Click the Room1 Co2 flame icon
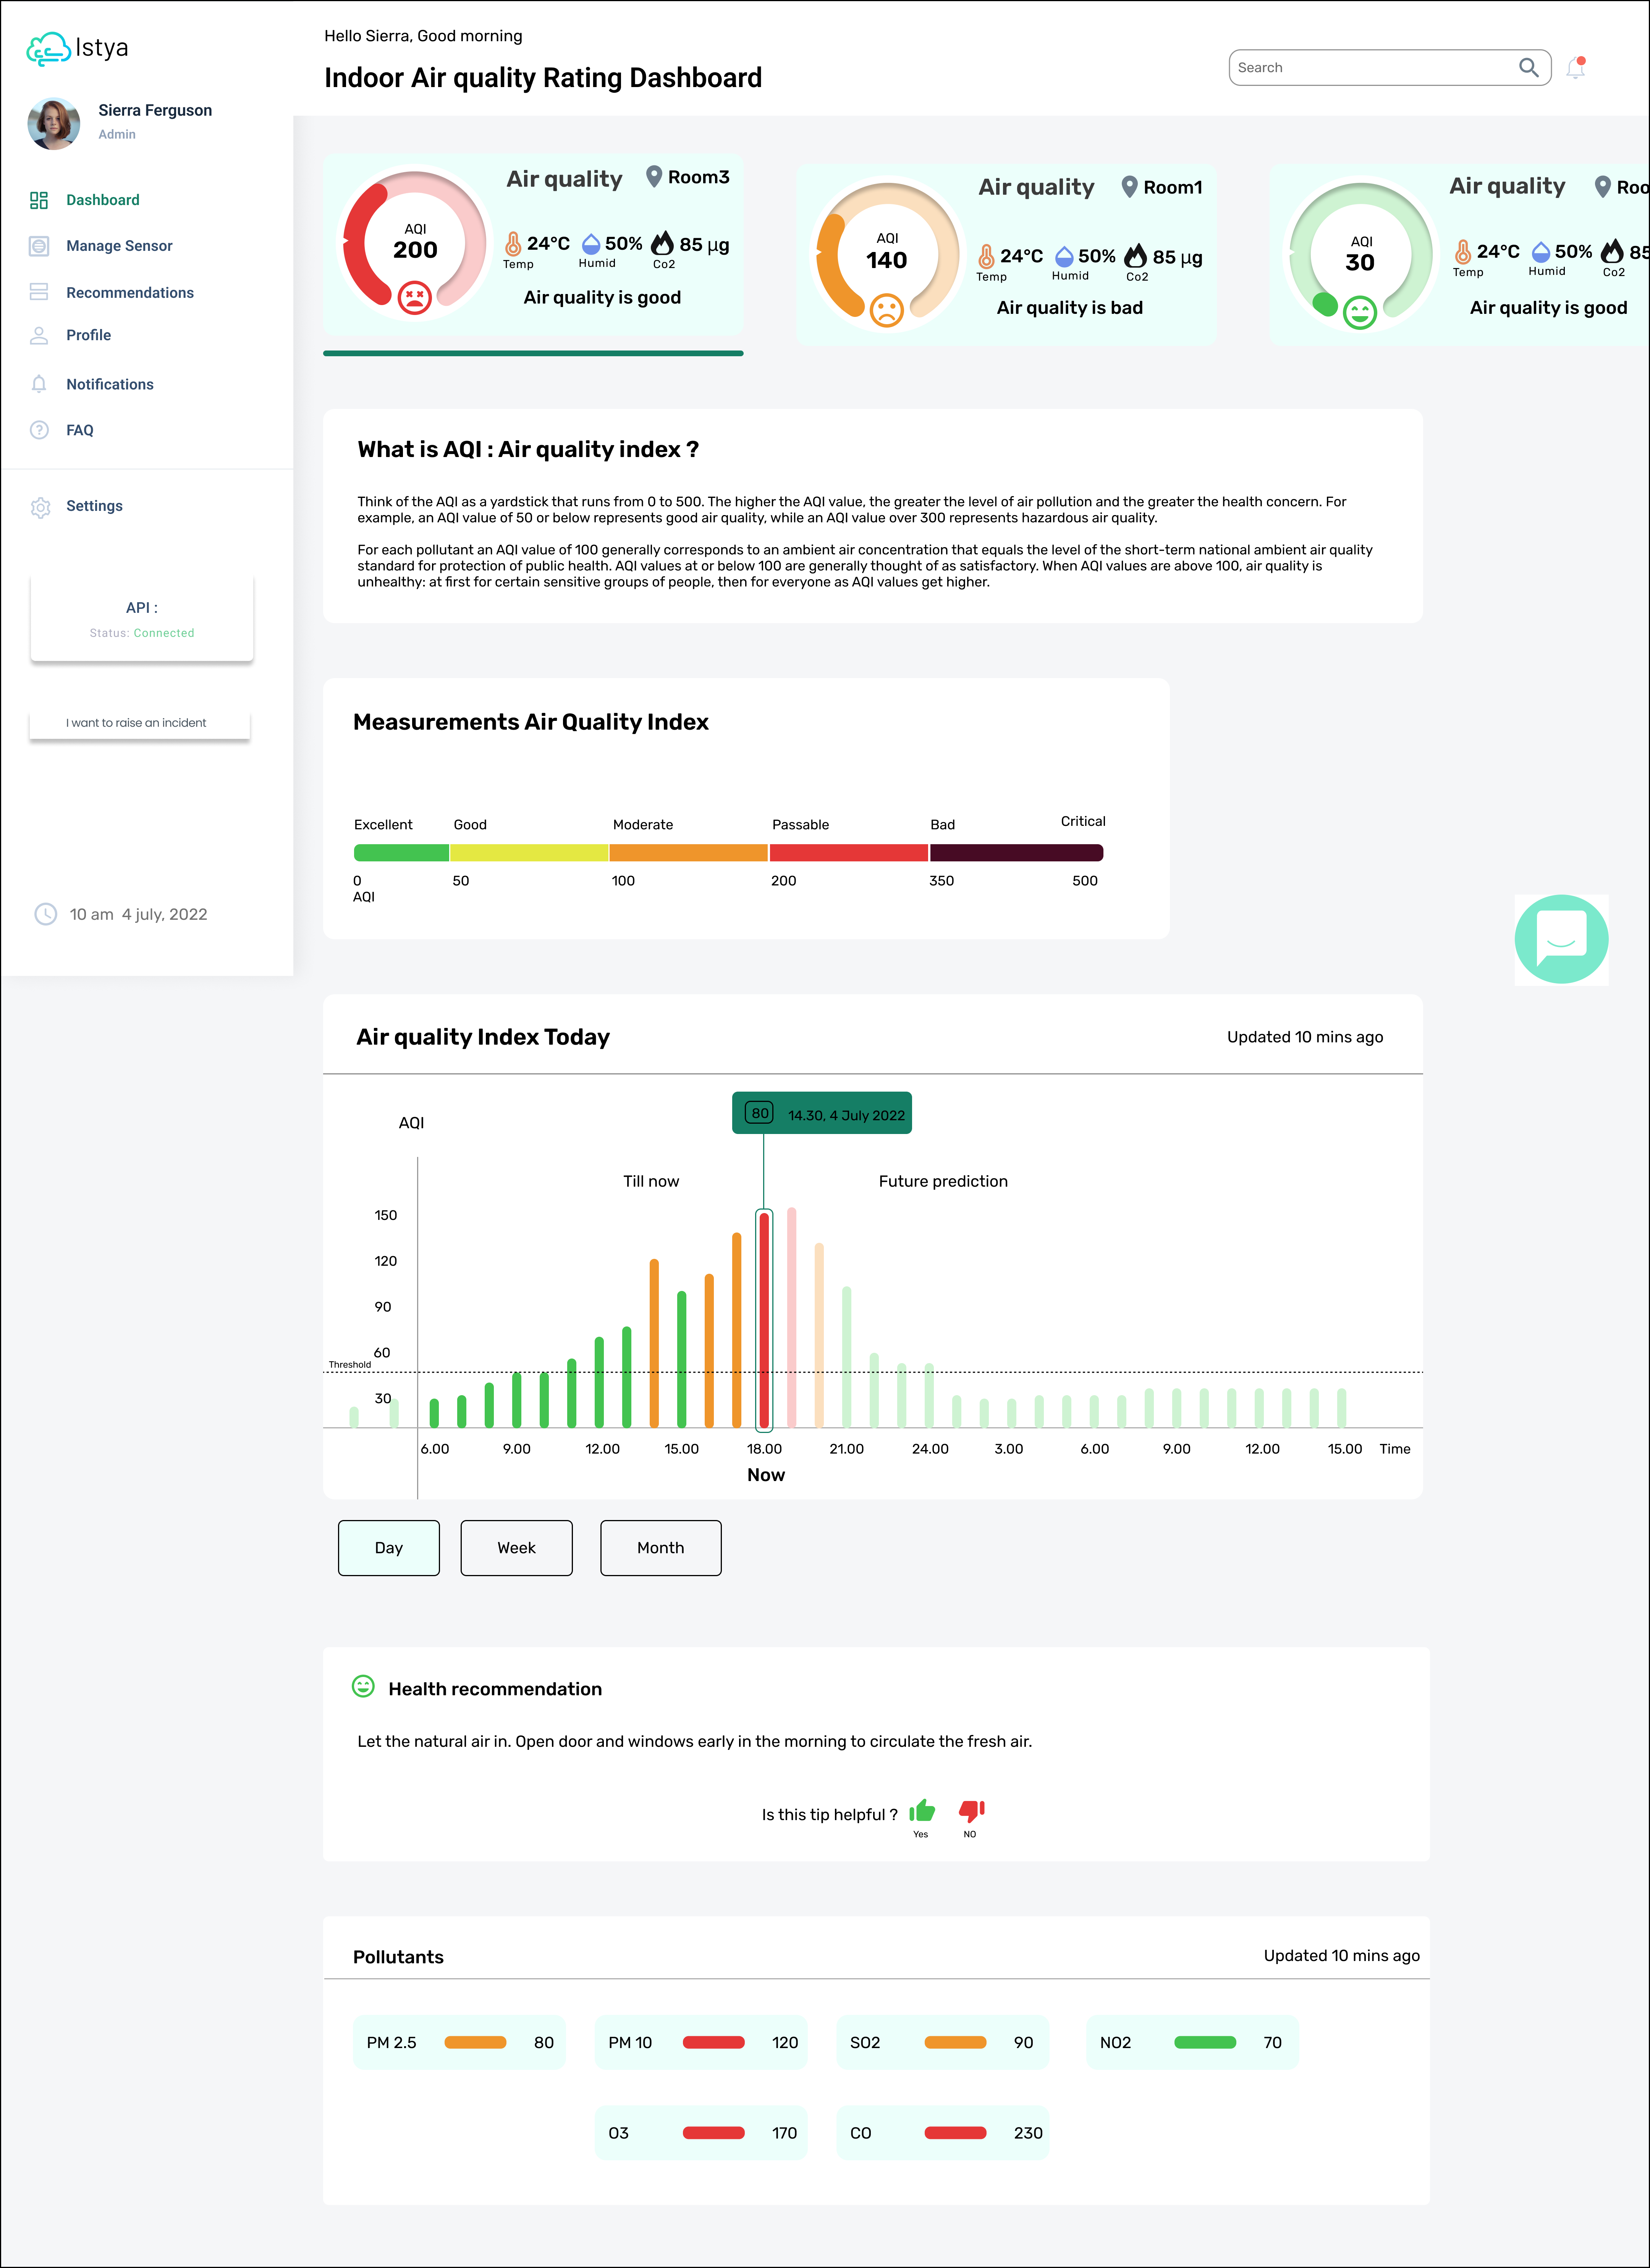This screenshot has height=2268, width=1650. [x=1135, y=256]
